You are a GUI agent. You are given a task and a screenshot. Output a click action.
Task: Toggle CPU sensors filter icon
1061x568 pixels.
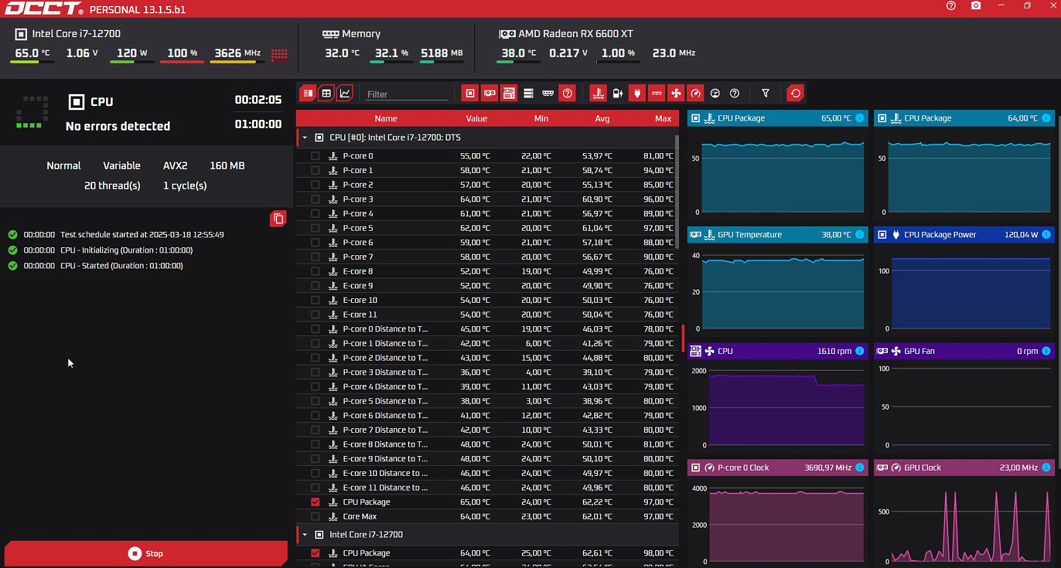pos(470,93)
